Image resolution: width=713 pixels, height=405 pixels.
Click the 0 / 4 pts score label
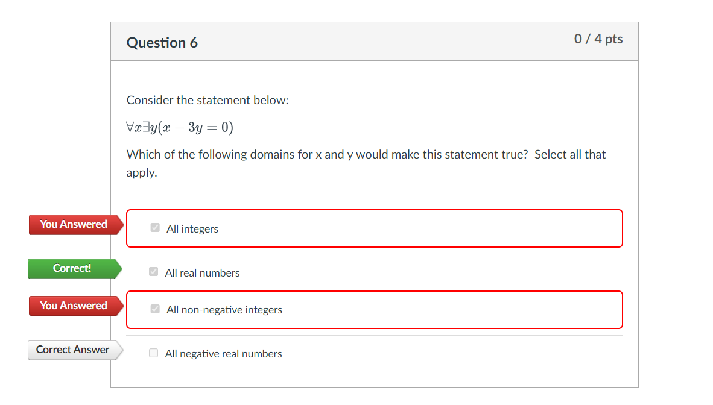click(x=598, y=39)
